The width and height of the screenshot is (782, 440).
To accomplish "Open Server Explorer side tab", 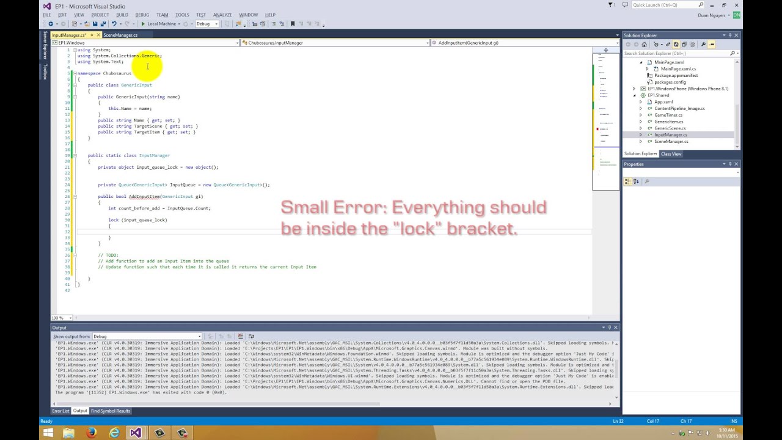I will coord(45,45).
